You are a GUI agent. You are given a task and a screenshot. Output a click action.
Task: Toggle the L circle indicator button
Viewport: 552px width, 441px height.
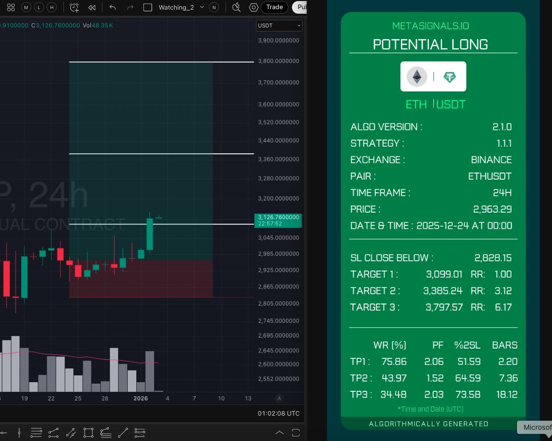point(39,8)
